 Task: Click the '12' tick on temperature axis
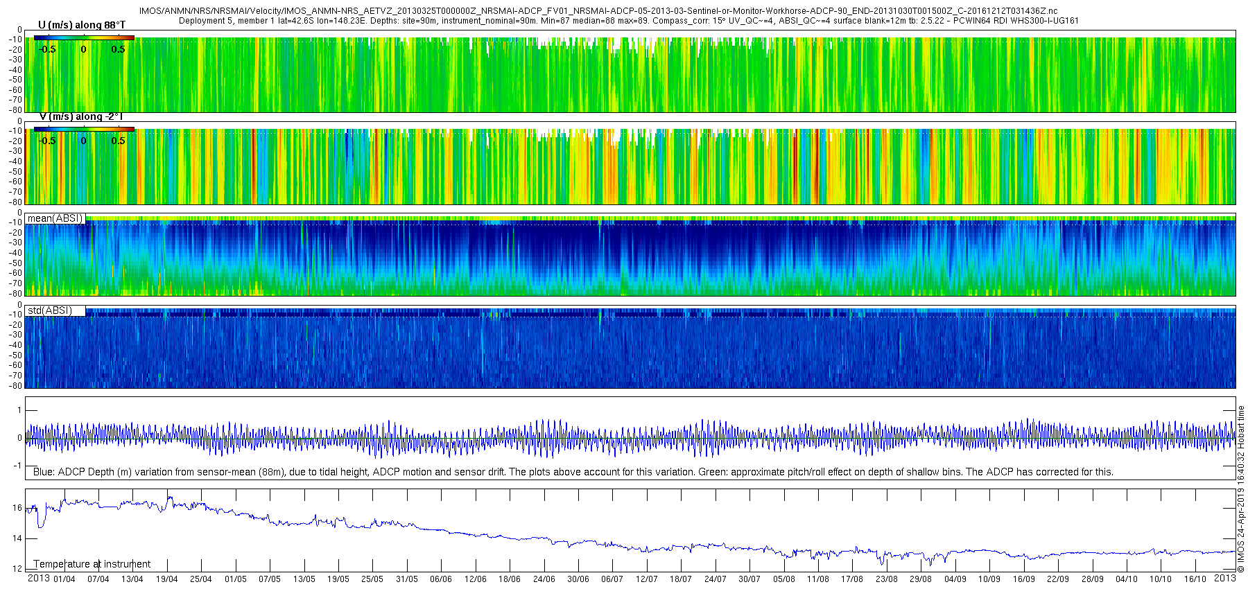pyautogui.click(x=17, y=569)
